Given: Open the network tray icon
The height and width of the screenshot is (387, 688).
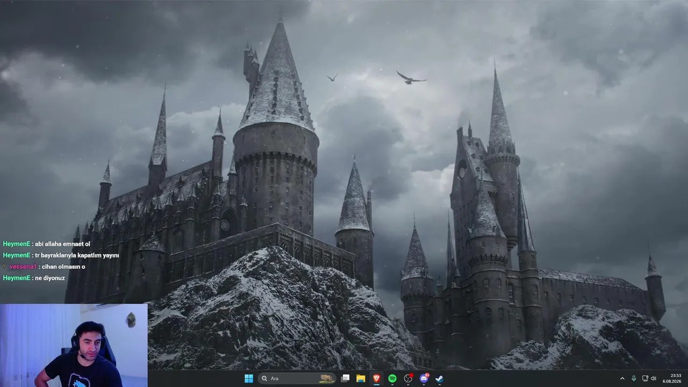Looking at the screenshot, I should [x=645, y=378].
